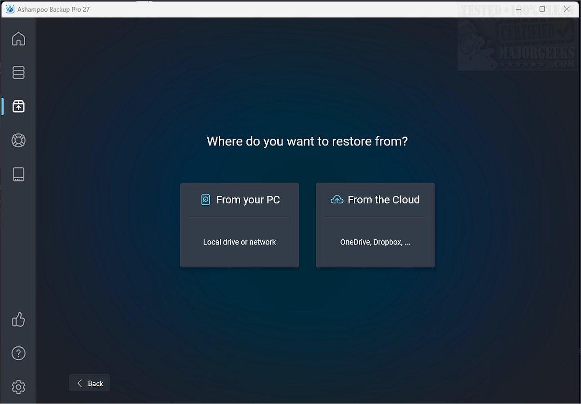
Task: Open the rescue lifebuoy icon
Action: pos(18,140)
